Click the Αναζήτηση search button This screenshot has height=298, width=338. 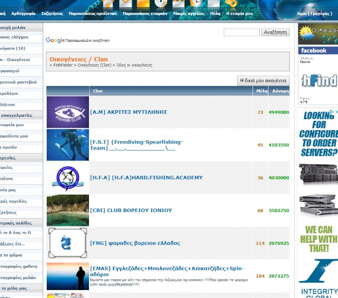point(275,32)
